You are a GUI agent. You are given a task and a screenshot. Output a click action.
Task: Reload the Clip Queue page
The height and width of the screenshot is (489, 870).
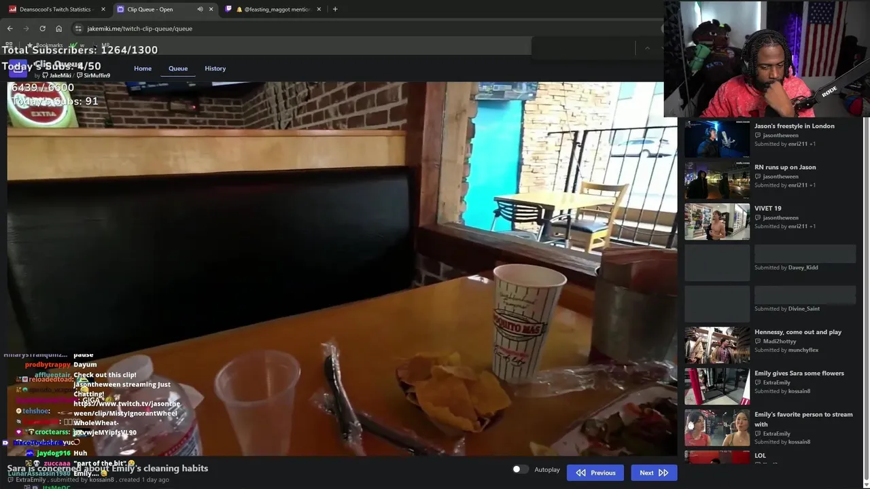click(x=42, y=29)
